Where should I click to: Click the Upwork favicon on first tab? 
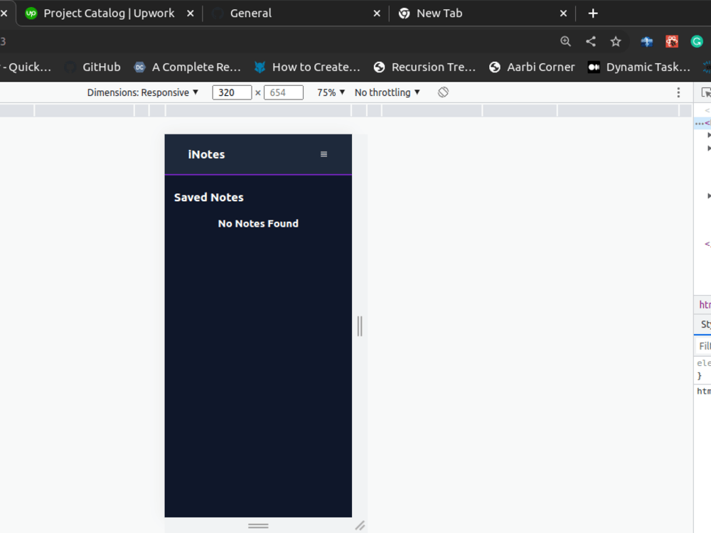pyautogui.click(x=31, y=14)
